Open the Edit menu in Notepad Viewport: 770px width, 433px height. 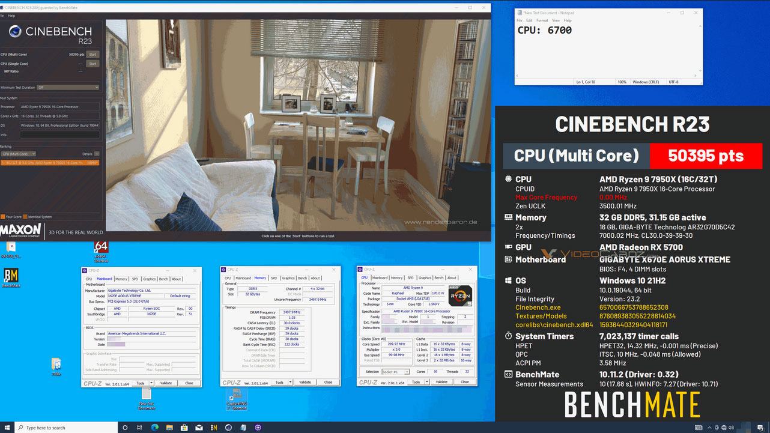(x=529, y=20)
